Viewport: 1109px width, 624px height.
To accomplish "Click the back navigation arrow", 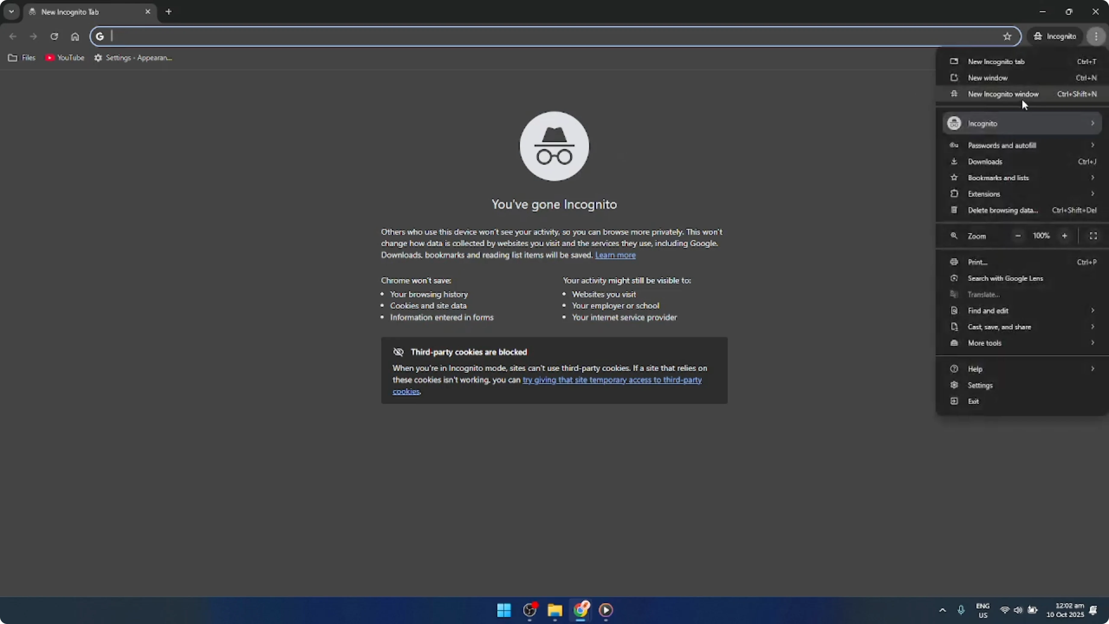I will point(12,36).
